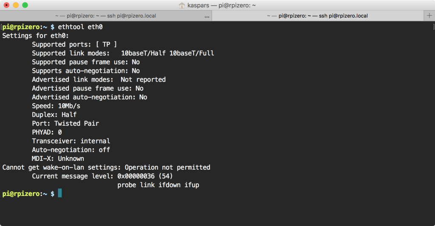Click the ellipsis activity indicator on inactive tab
Viewport: 435px width, 226px height.
click(x=207, y=17)
